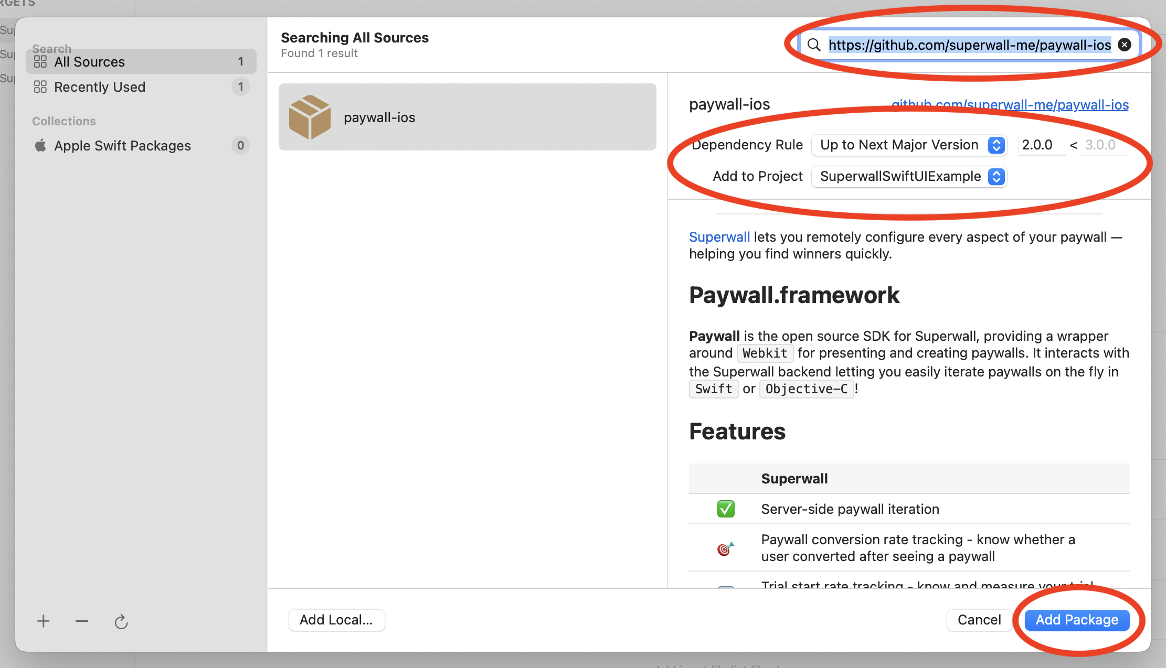
Task: Open the Dependency Rule dropdown
Action: click(x=909, y=145)
